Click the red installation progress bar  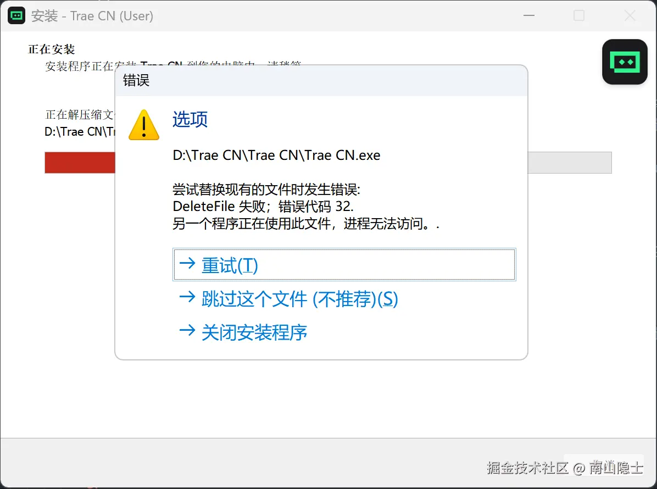[x=80, y=162]
